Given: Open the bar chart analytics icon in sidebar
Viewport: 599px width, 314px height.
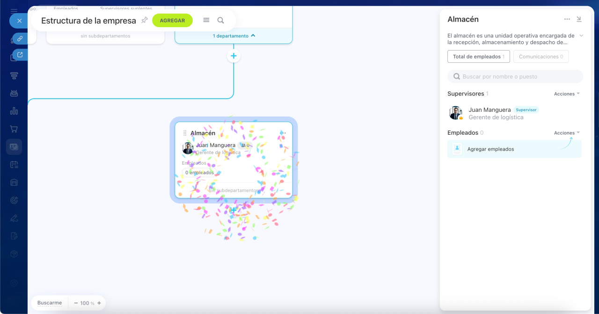Looking at the screenshot, I should (x=14, y=111).
